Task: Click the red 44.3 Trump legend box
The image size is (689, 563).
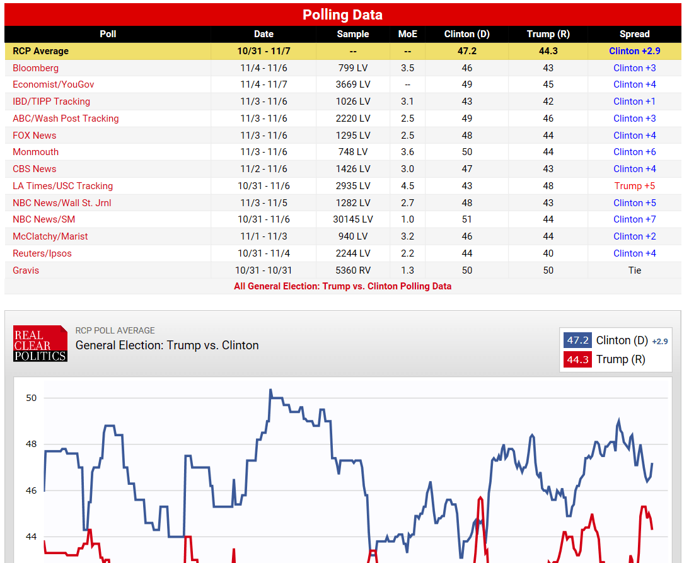Action: click(x=577, y=359)
